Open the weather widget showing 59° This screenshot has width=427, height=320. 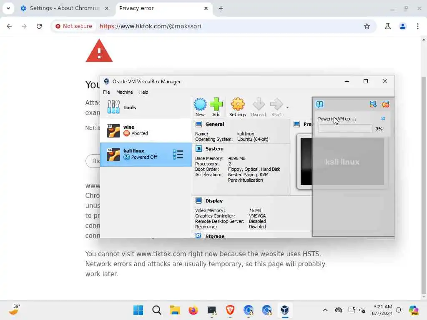[14, 310]
